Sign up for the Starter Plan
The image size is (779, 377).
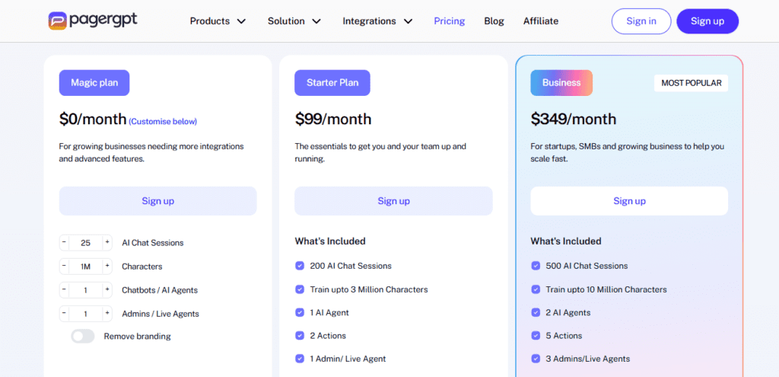(x=393, y=201)
